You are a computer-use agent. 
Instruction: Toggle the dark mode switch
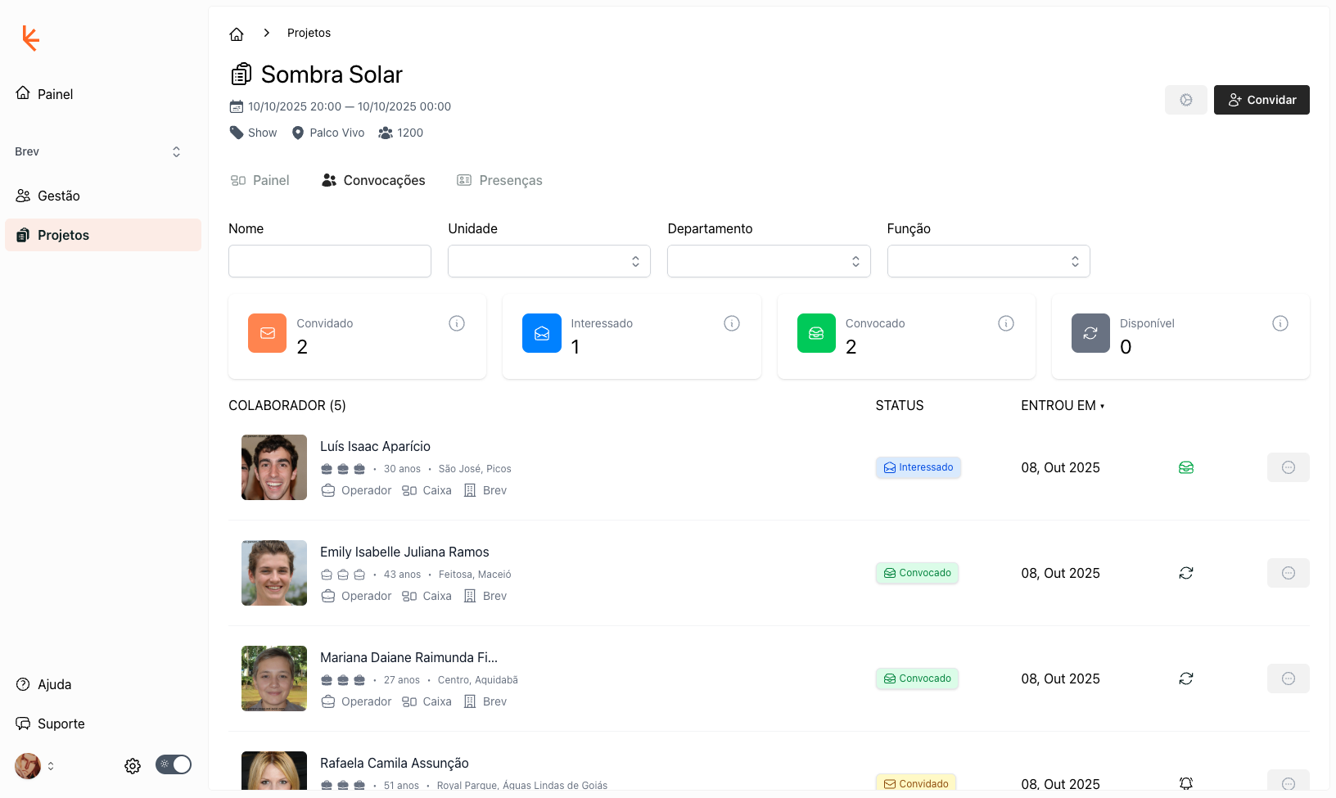174,764
